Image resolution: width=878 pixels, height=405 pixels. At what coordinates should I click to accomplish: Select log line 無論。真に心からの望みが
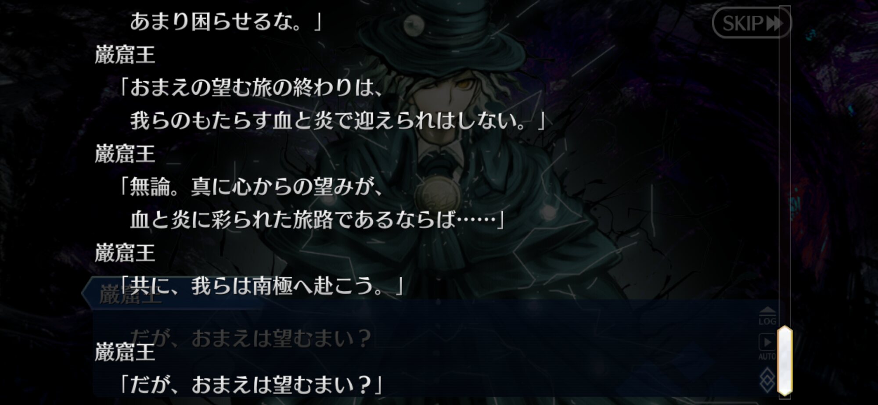click(x=250, y=187)
